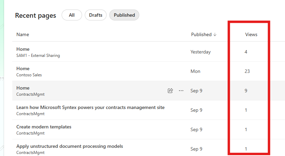Open the Contoso Sales Home page
The width and height of the screenshot is (285, 156).
coord(23,68)
